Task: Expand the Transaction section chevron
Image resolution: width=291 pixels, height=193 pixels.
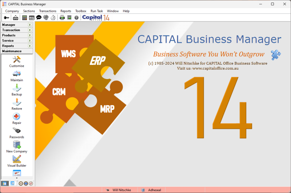Action: 30,30
